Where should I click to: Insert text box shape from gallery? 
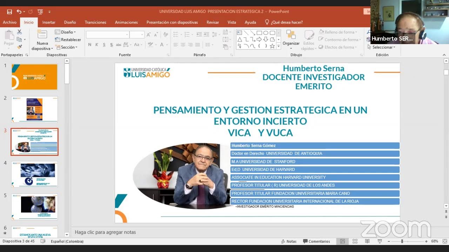click(240, 33)
